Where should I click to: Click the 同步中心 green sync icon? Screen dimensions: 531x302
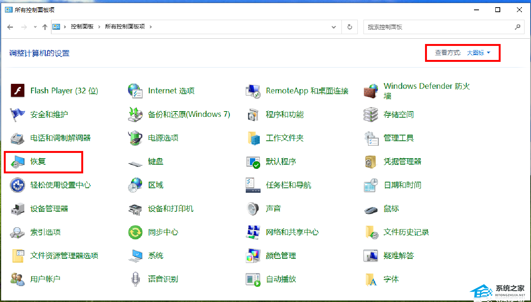pyautogui.click(x=135, y=232)
